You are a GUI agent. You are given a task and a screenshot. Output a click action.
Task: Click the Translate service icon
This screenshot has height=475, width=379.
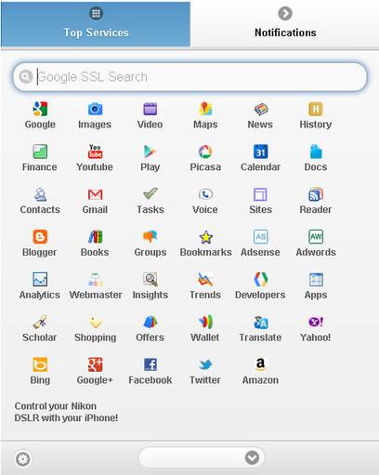(x=260, y=322)
